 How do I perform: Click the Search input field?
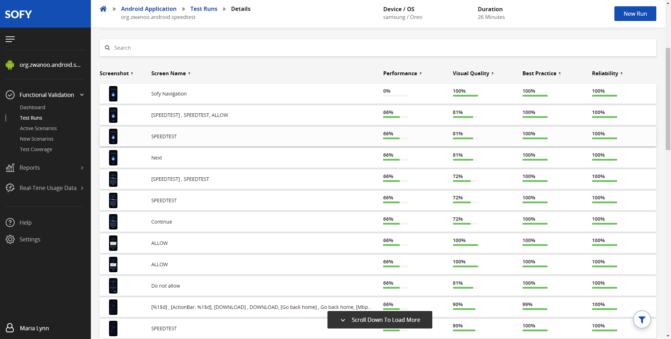coord(378,48)
